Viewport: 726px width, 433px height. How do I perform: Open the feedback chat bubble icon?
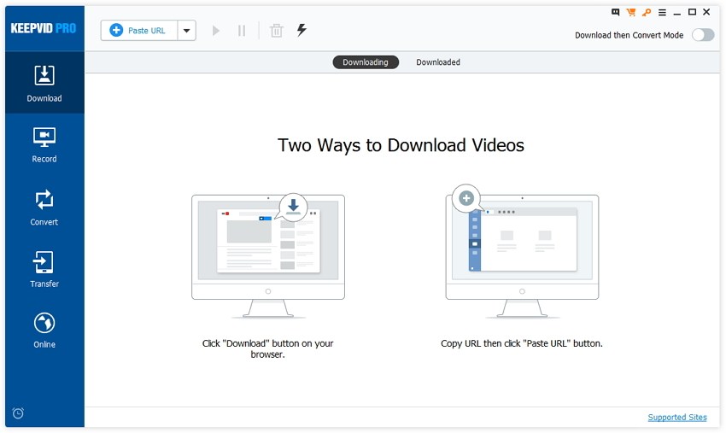point(615,12)
